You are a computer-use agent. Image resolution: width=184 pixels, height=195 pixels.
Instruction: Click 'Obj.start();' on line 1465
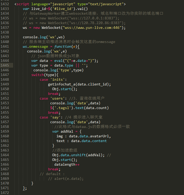65,160
